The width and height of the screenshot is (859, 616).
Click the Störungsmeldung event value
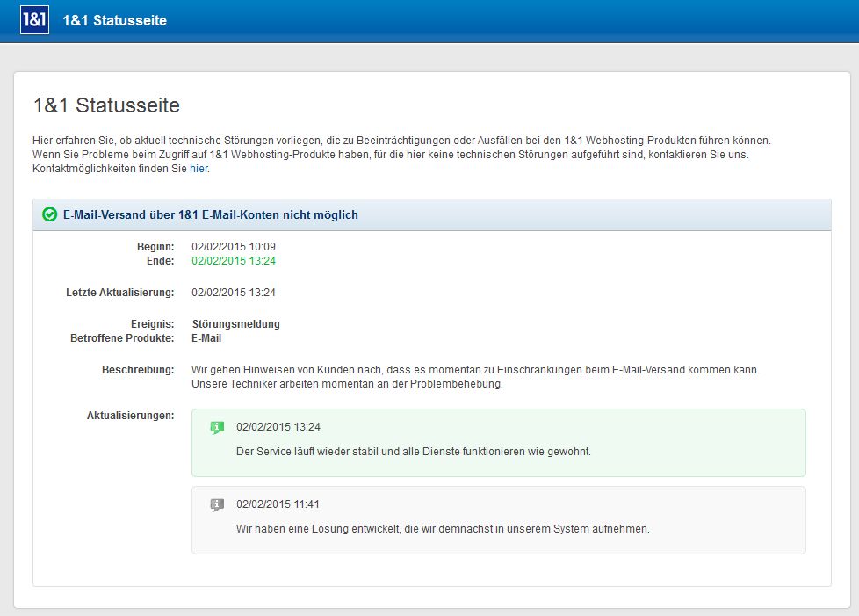235,324
